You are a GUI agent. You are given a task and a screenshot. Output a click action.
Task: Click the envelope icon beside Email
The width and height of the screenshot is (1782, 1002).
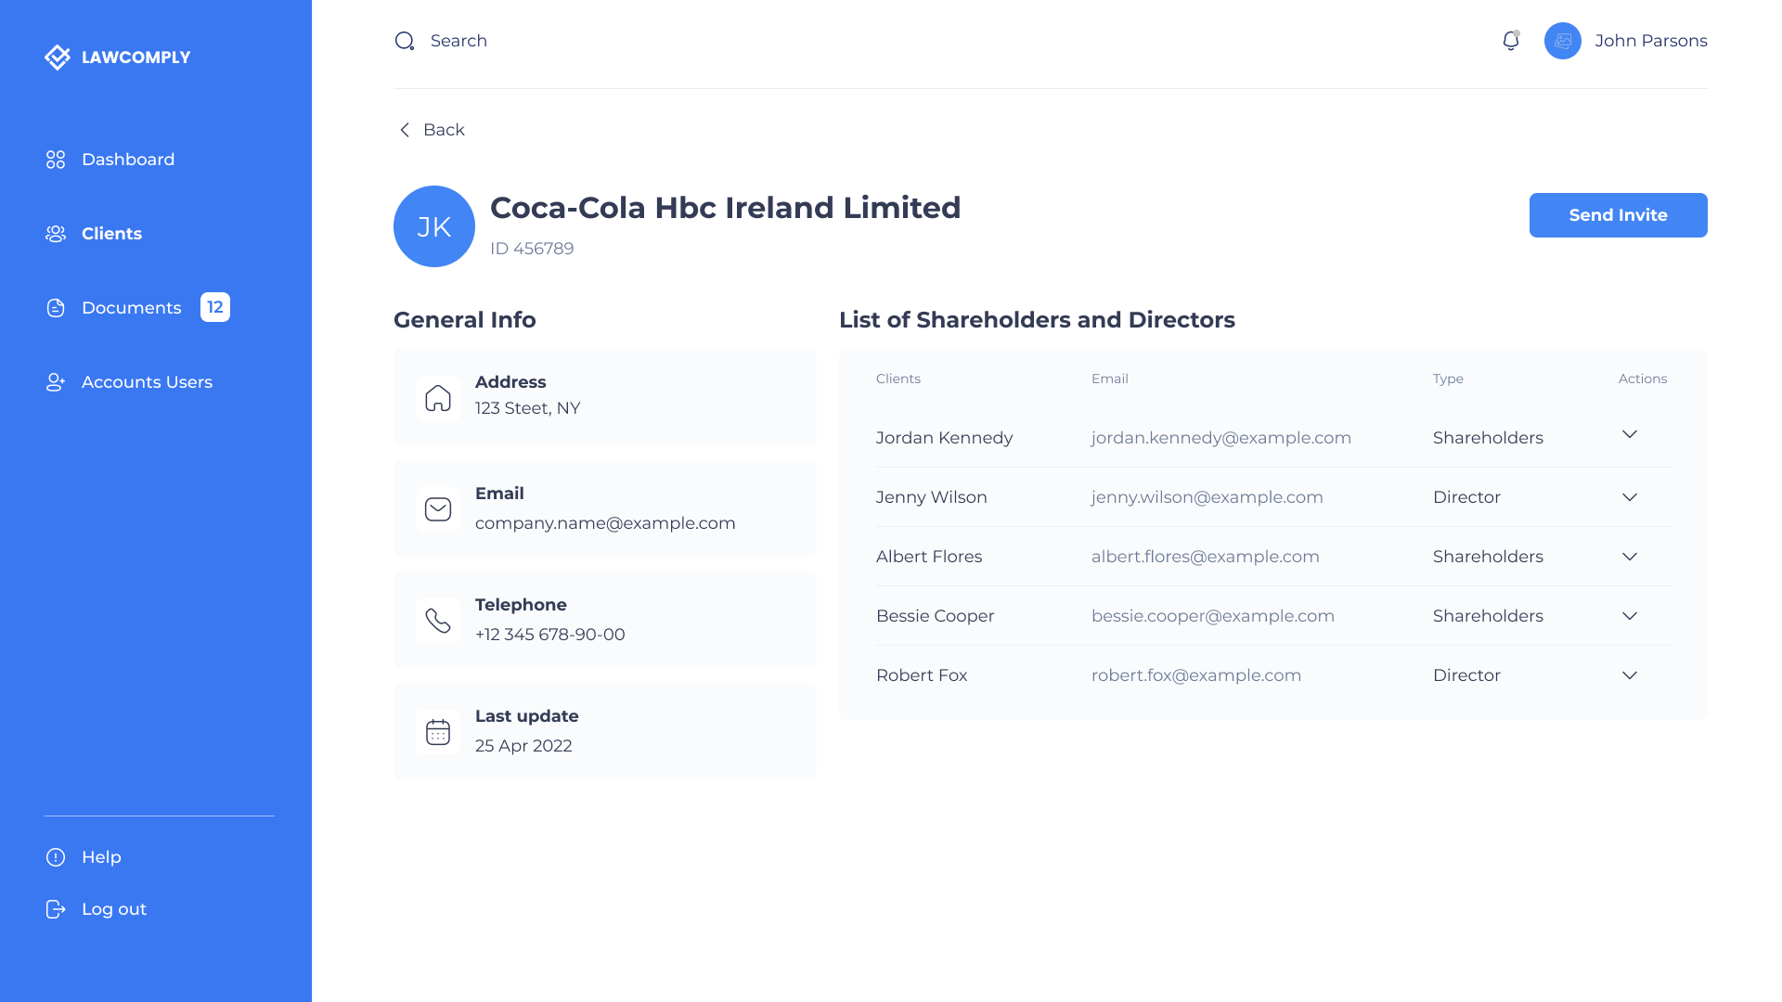point(438,509)
